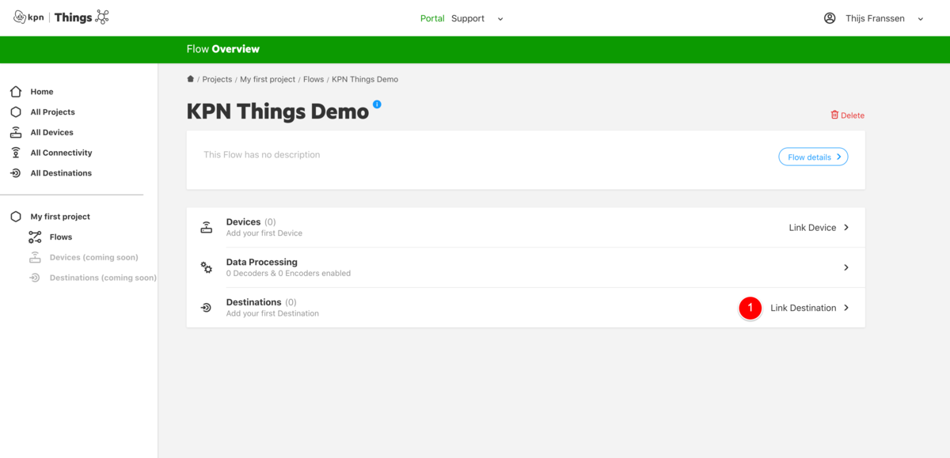Image resolution: width=950 pixels, height=458 pixels.
Task: Click the 'Flow Overview' header title
Action: pos(223,49)
